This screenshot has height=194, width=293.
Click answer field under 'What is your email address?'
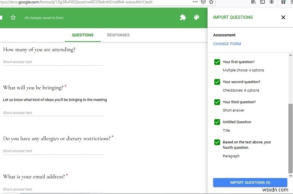coord(53,189)
